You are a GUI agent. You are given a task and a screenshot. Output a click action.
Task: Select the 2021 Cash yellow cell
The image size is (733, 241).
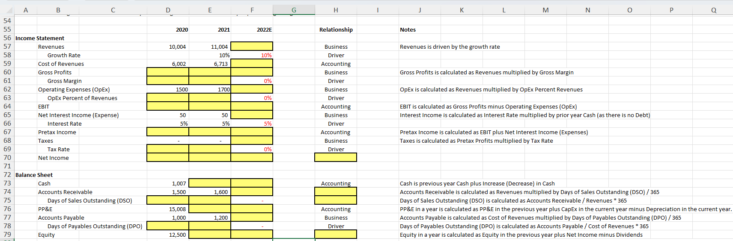tap(210, 183)
